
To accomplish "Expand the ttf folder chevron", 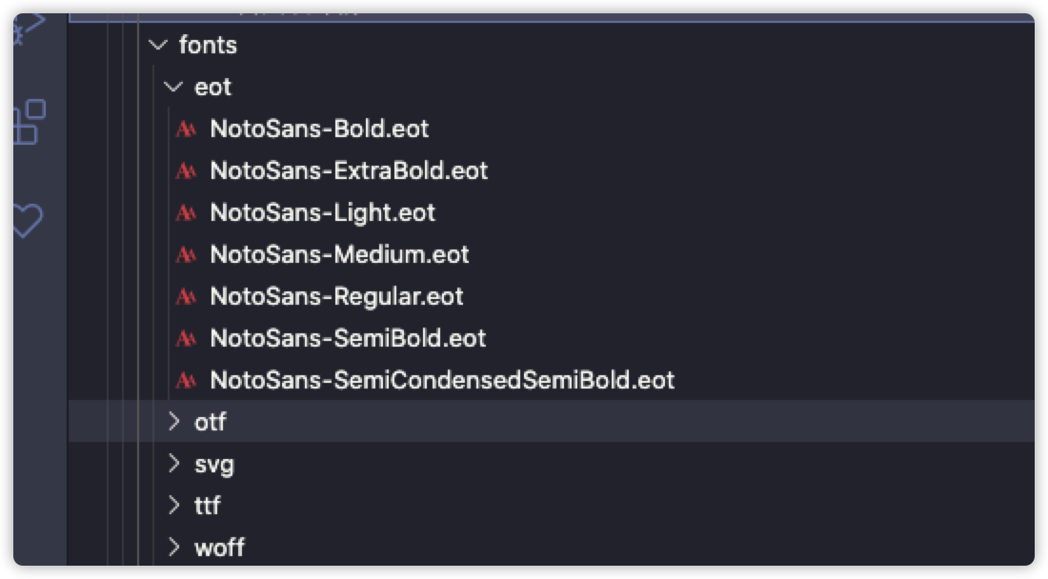I will [173, 505].
